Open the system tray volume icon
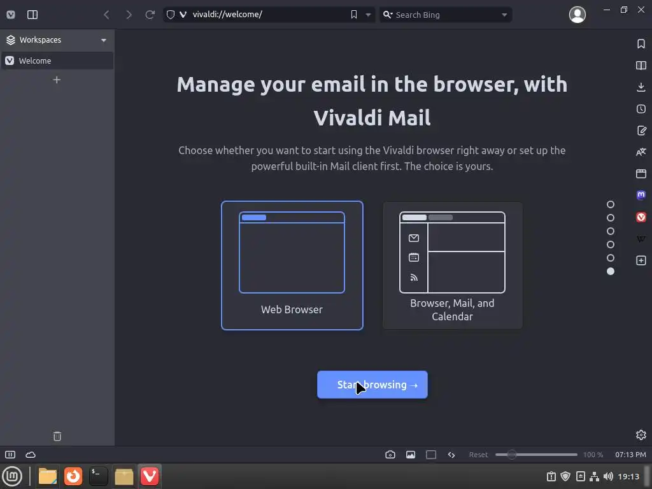The height and width of the screenshot is (489, 652). [608, 476]
